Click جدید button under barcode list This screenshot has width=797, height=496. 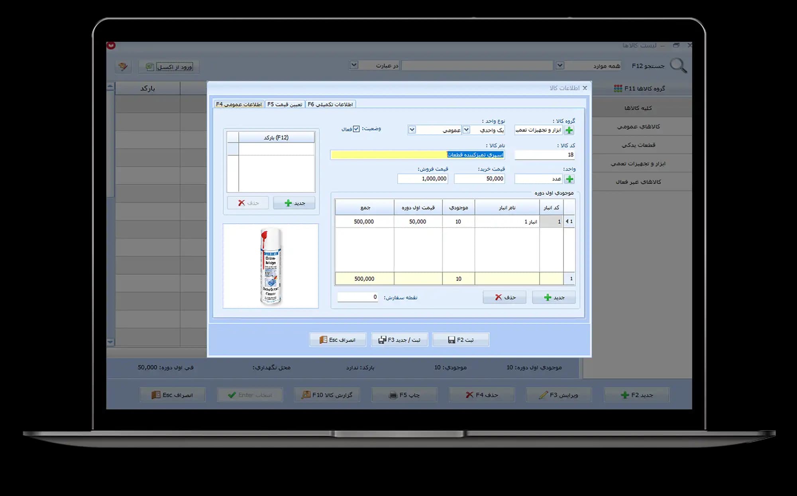[x=294, y=203]
